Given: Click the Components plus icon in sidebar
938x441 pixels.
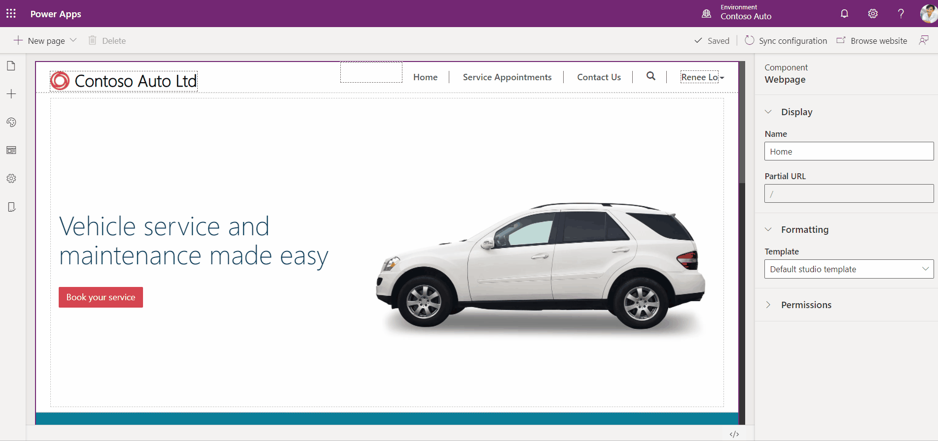Looking at the screenshot, I should coord(11,94).
